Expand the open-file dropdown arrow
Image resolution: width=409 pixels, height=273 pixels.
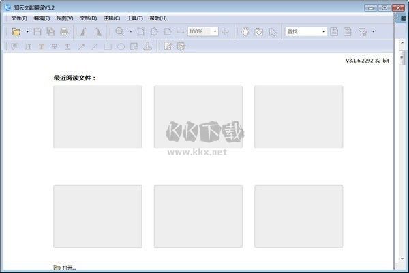pyautogui.click(x=27, y=31)
